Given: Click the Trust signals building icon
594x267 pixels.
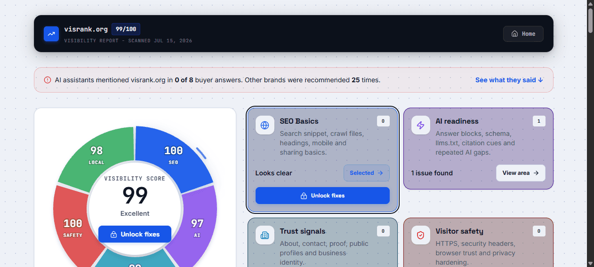Looking at the screenshot, I should pos(265,235).
